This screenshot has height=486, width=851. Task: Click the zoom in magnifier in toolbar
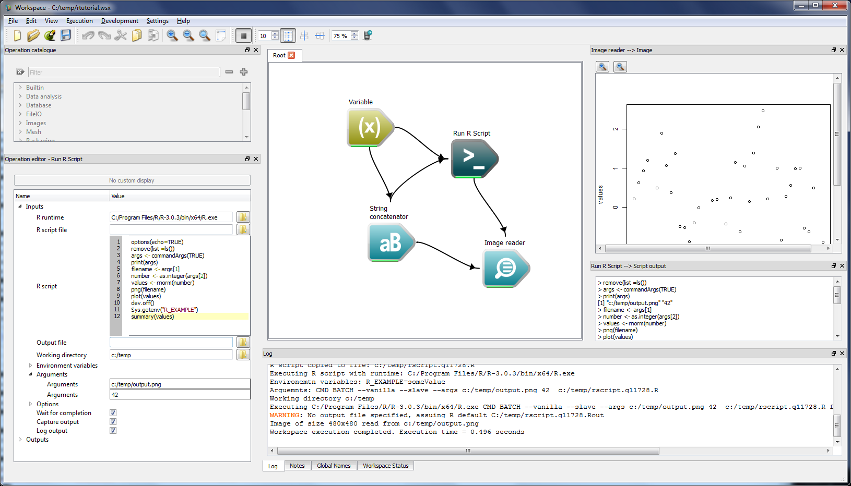[x=172, y=35]
